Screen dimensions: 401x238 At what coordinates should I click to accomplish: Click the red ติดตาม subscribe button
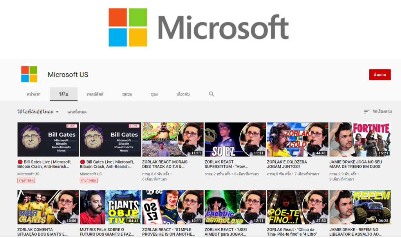380,75
